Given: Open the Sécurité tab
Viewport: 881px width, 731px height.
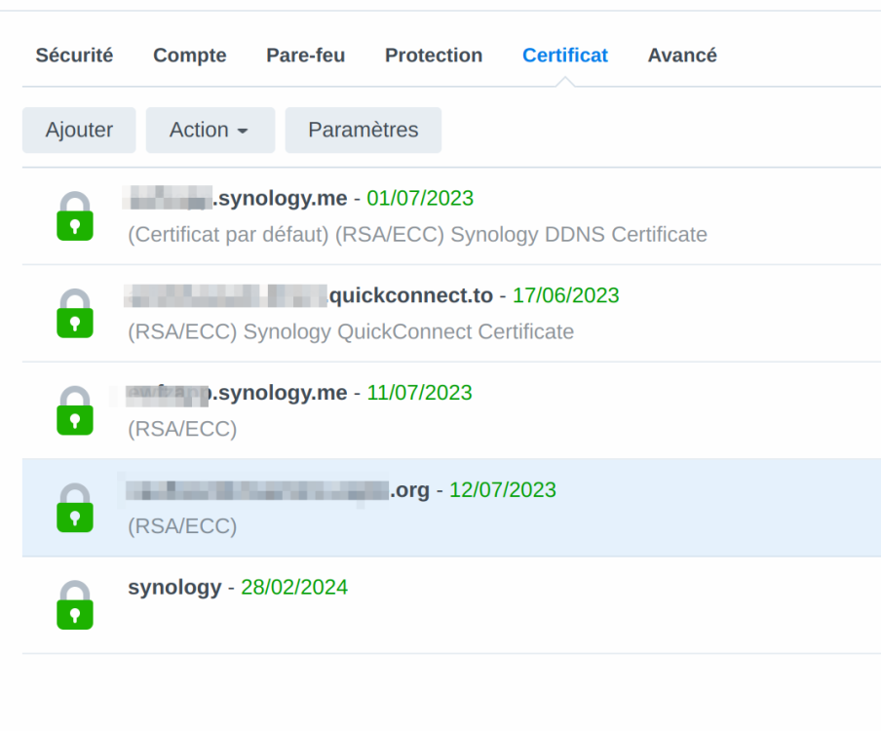Looking at the screenshot, I should click(74, 55).
